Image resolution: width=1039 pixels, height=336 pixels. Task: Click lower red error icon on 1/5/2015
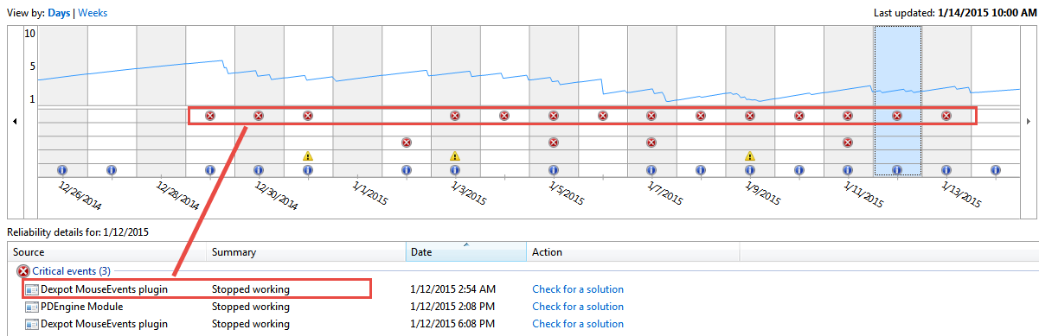553,143
